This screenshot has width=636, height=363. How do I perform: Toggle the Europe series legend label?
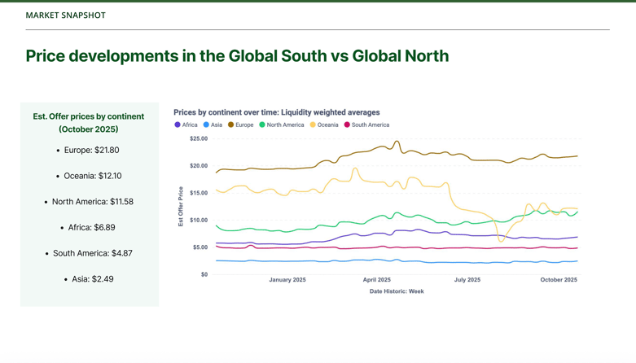pyautogui.click(x=244, y=125)
